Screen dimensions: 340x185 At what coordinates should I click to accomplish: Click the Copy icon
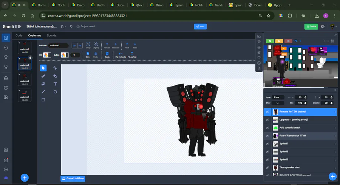[88, 55]
